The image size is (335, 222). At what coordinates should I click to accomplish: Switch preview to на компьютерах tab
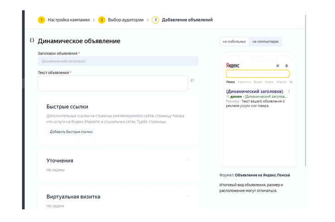pos(265,41)
